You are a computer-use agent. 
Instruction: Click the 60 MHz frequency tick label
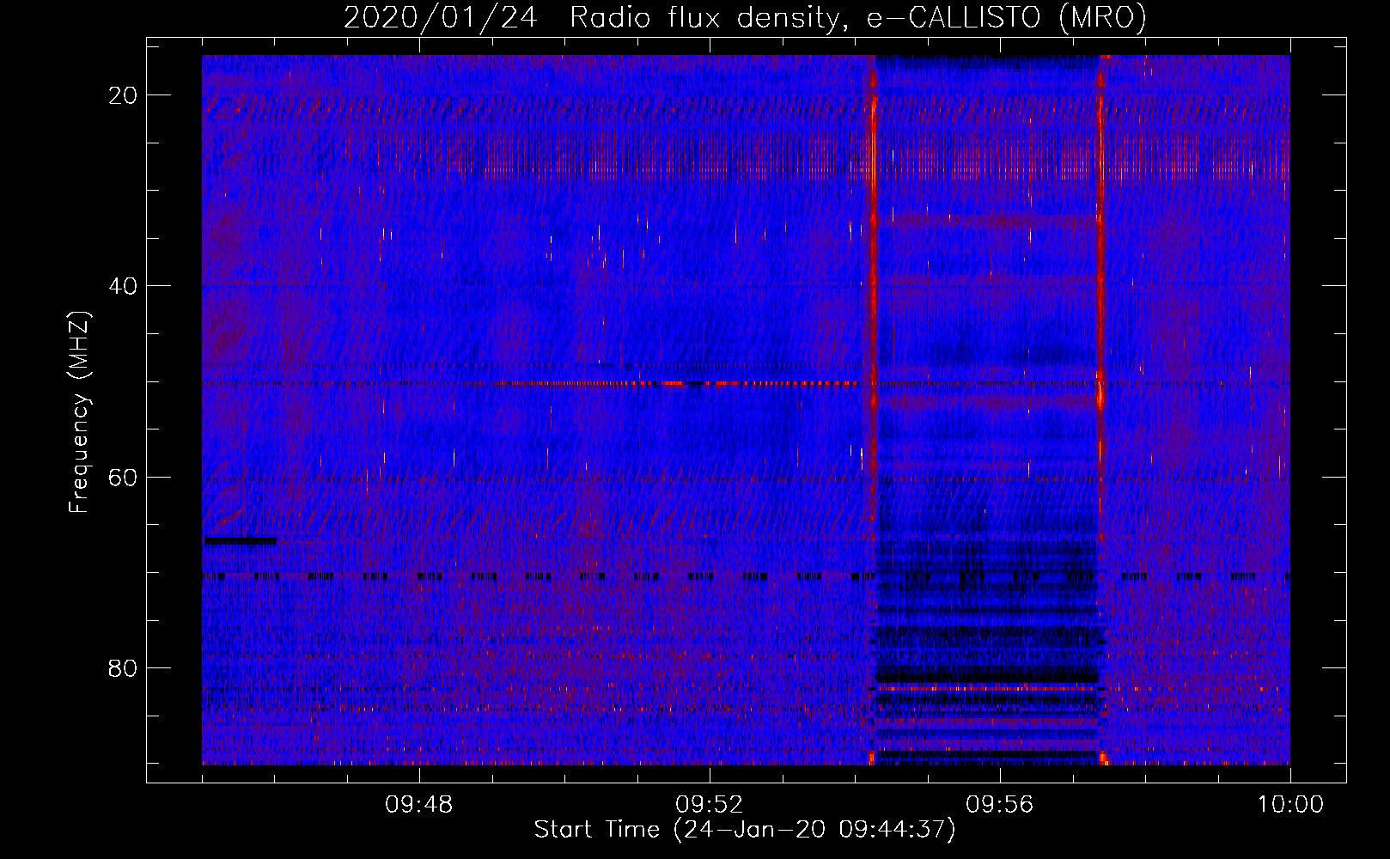124,477
